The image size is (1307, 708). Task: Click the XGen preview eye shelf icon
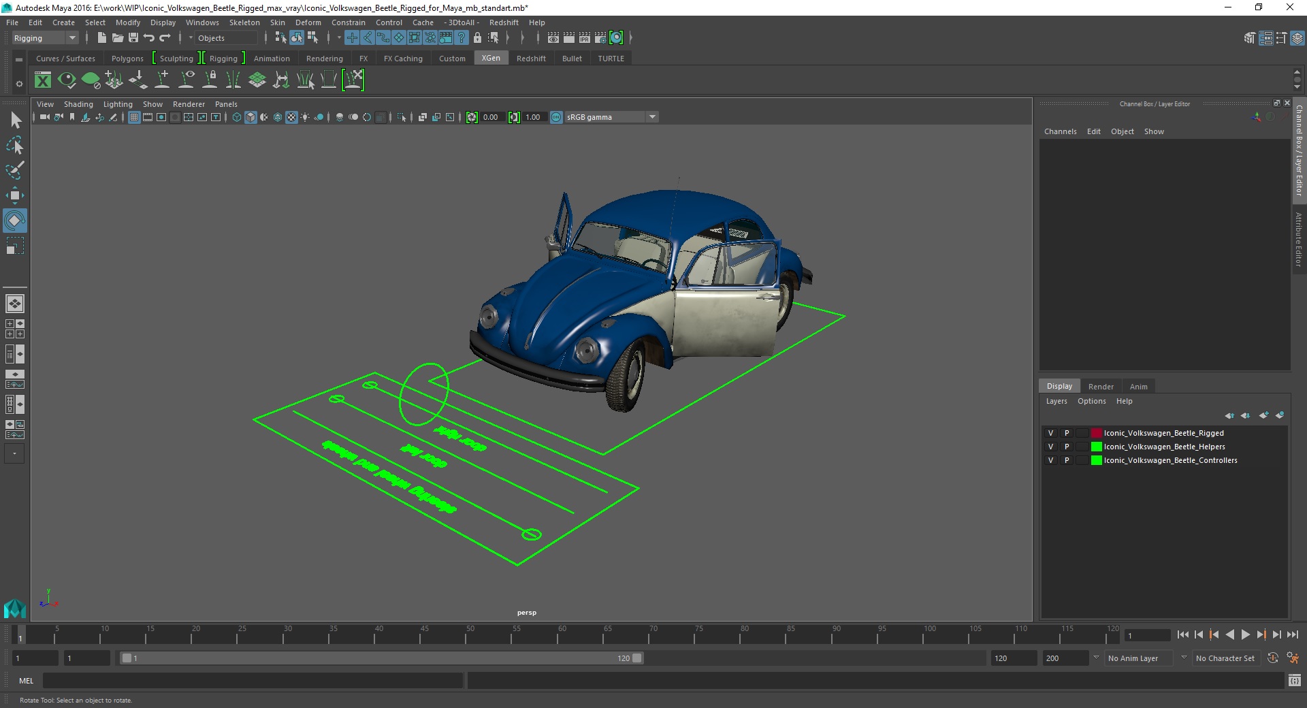[67, 80]
